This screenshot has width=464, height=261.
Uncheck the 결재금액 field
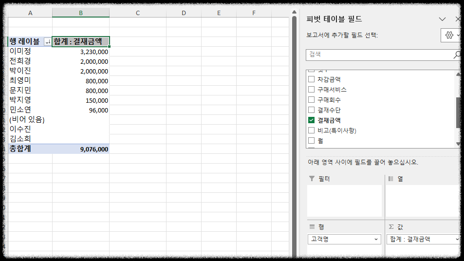(311, 120)
